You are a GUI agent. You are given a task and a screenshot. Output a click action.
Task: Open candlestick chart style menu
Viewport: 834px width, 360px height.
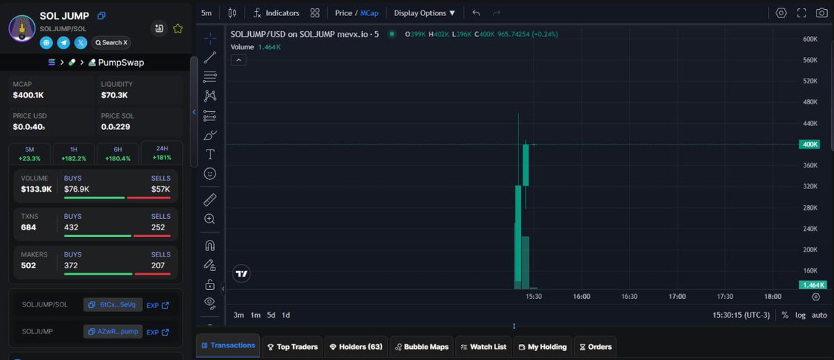231,13
